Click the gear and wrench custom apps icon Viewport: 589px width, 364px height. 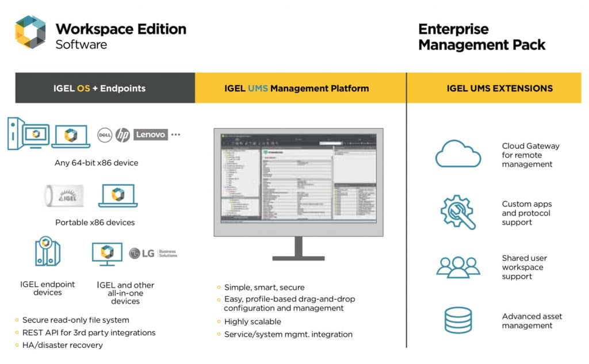click(x=458, y=212)
